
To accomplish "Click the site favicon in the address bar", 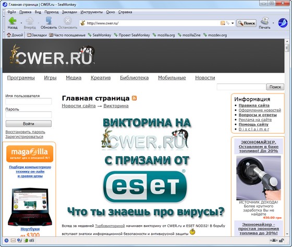I will [x=83, y=23].
